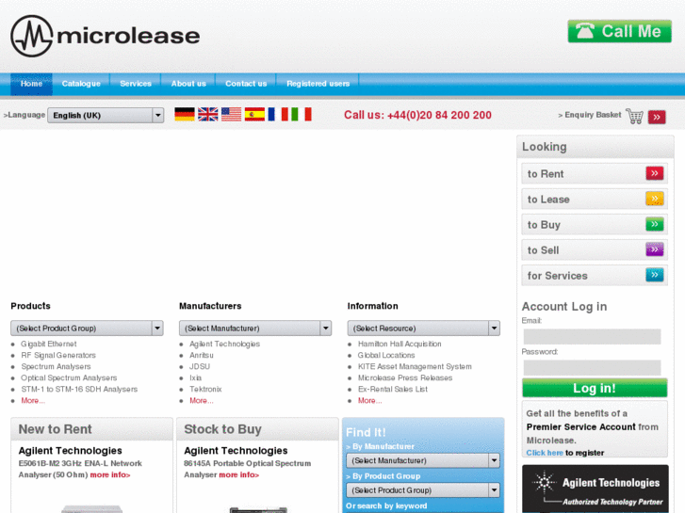Open Optical Spectrum Analysers link
The height and width of the screenshot is (513, 685).
tap(69, 378)
